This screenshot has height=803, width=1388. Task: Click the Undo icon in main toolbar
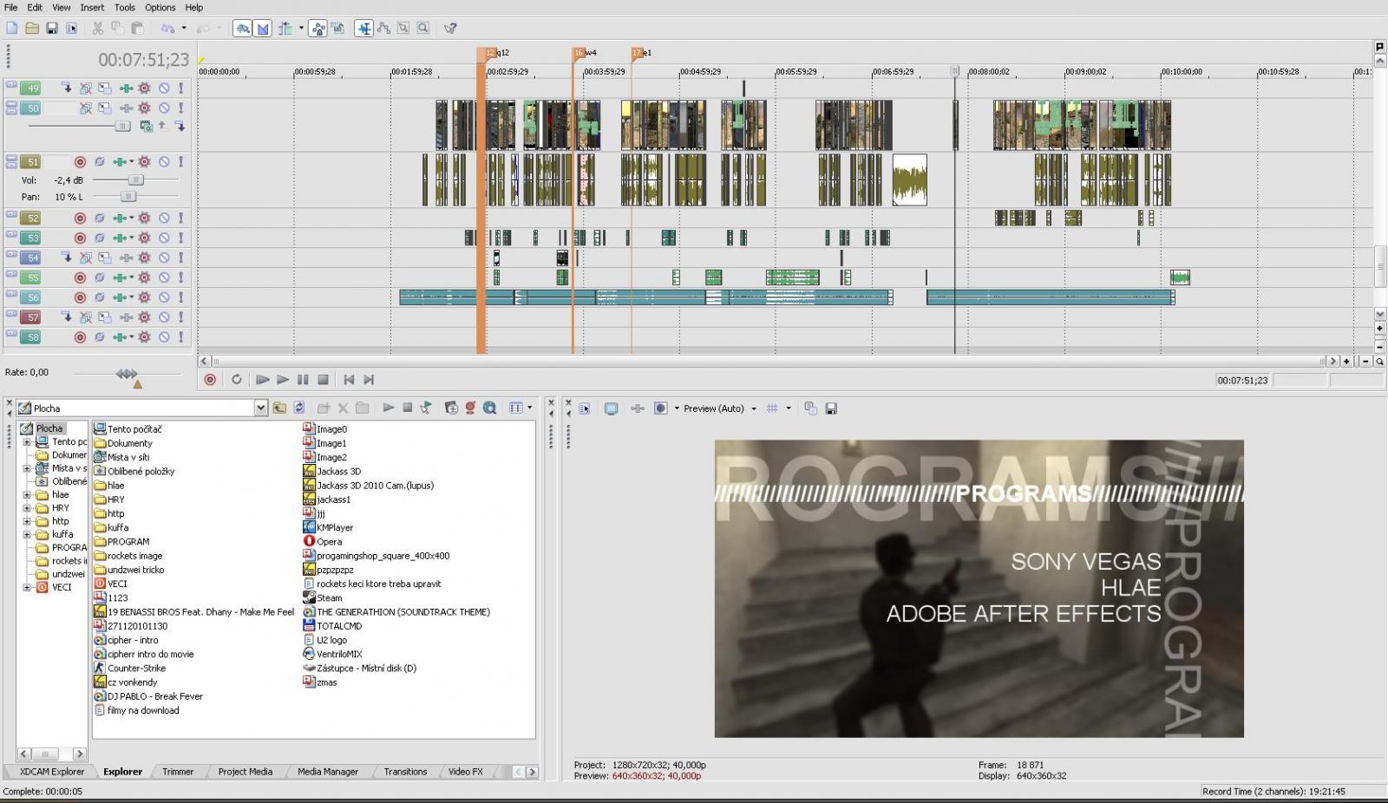click(167, 29)
